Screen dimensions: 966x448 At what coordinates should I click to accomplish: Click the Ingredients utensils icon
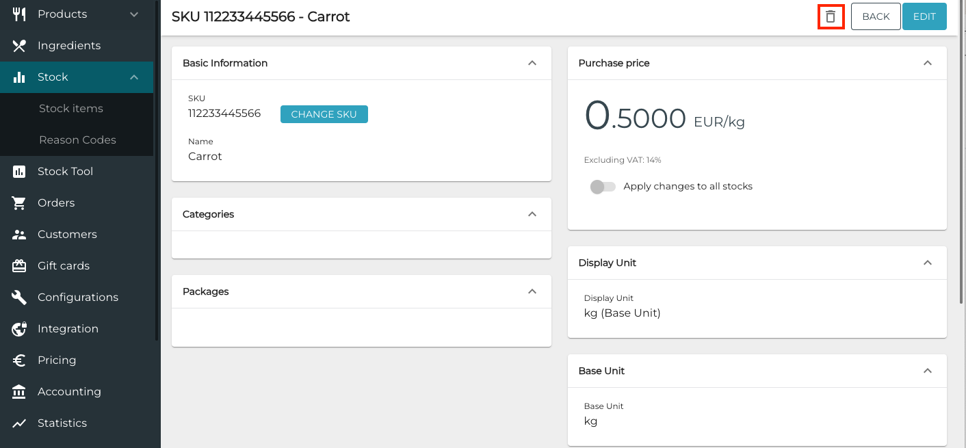pyautogui.click(x=19, y=46)
